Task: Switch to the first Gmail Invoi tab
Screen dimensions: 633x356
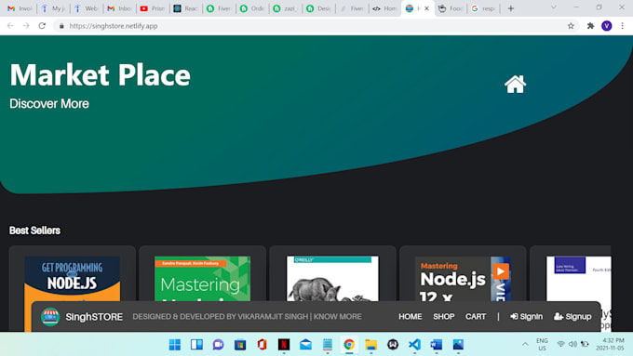Action: (20, 8)
